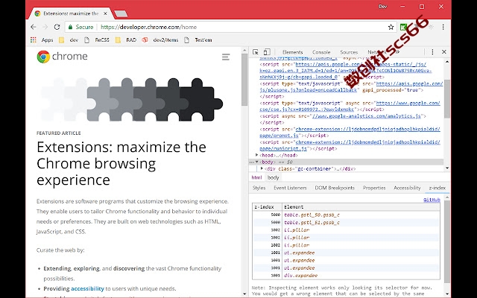
Task: Select the z-index sidebar tab
Action: tap(437, 188)
